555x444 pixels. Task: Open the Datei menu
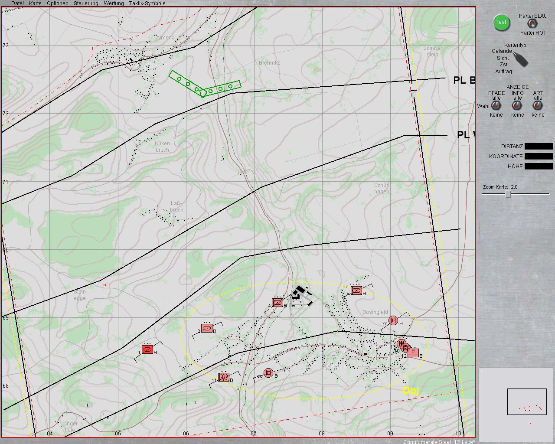click(17, 3)
